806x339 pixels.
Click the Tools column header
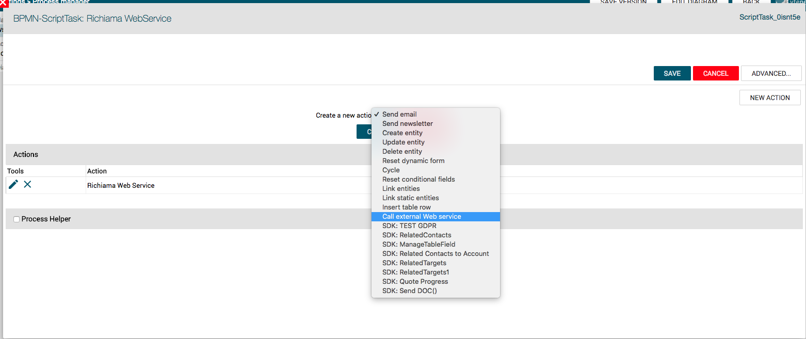[x=15, y=171]
